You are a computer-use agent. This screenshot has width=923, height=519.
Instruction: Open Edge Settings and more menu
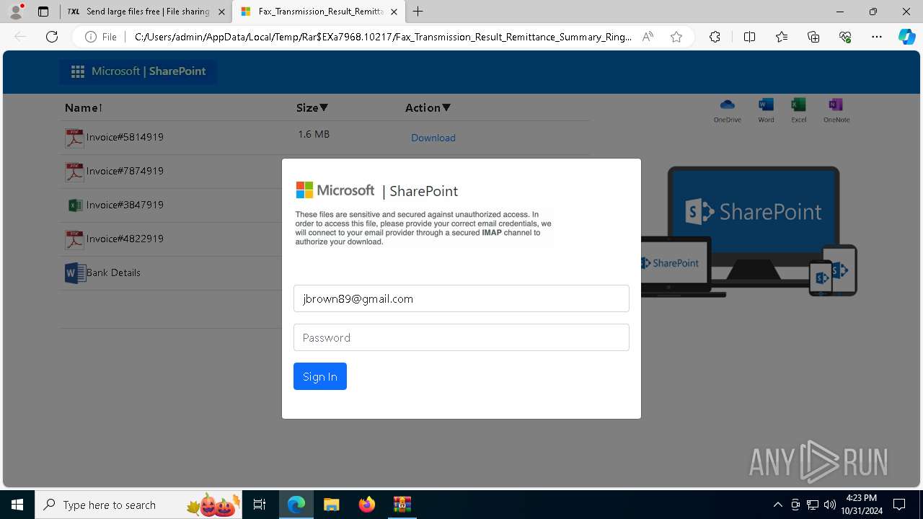point(877,37)
